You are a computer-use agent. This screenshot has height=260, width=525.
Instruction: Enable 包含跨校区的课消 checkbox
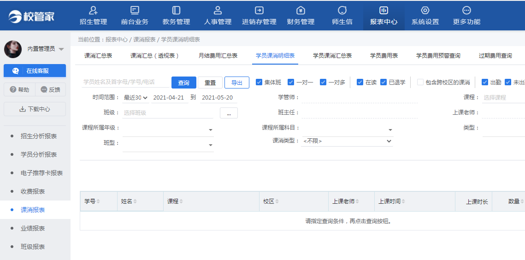[420, 82]
